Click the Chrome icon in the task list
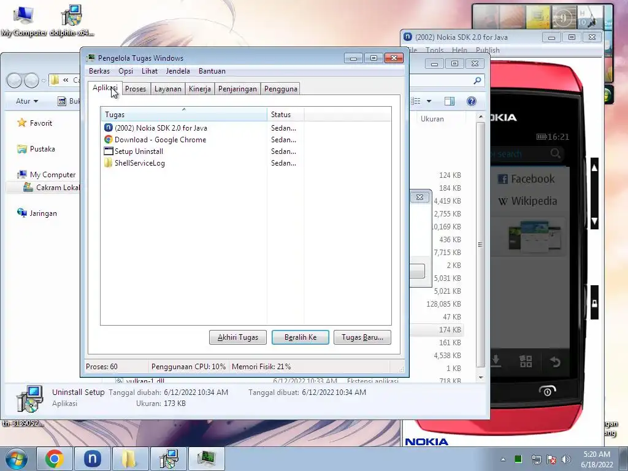The image size is (628, 471). pos(108,139)
